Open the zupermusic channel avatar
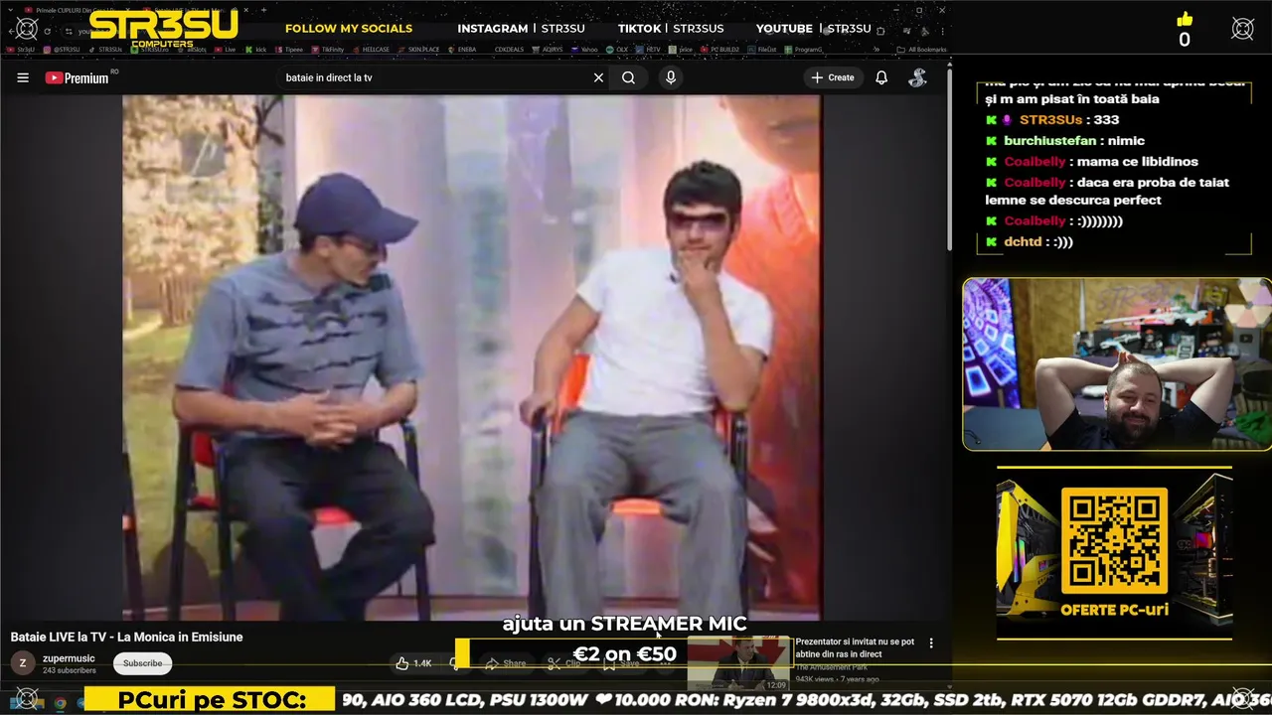The height and width of the screenshot is (715, 1272). 23,663
